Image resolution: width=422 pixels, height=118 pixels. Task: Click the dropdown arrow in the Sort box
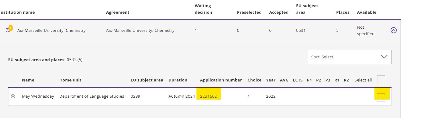384,57
